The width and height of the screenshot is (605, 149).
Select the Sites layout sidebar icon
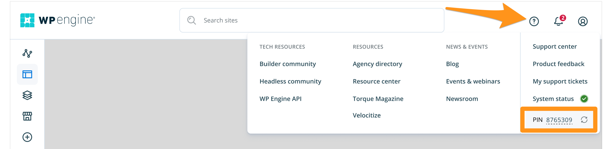[x=27, y=74]
